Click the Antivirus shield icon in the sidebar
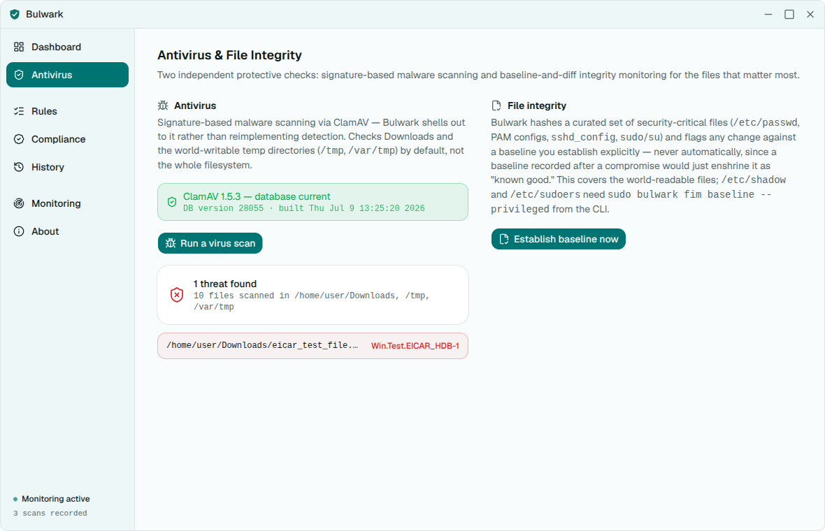Screen dimensions: 825x531 [x=19, y=75]
